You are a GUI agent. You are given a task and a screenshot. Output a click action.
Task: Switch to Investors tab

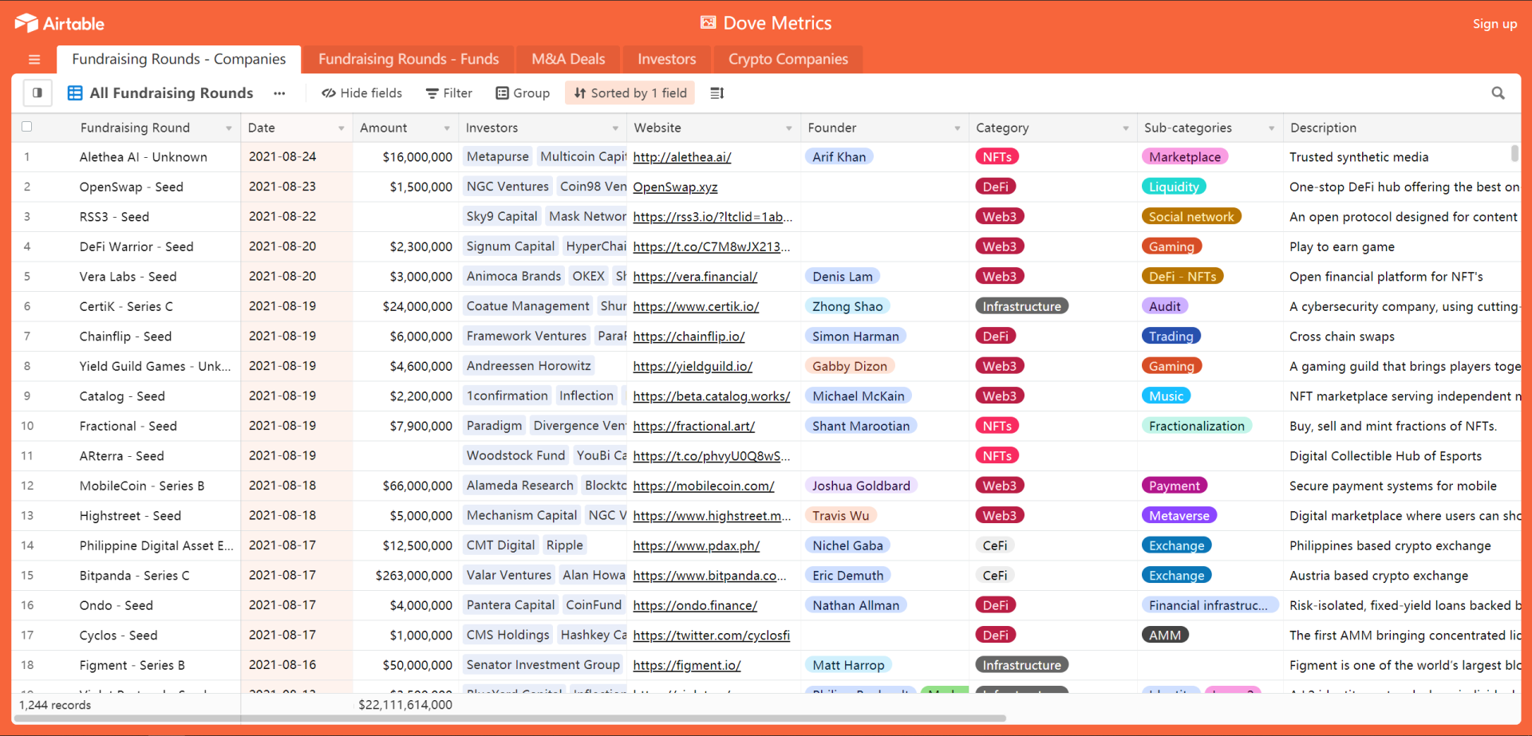pyautogui.click(x=666, y=59)
